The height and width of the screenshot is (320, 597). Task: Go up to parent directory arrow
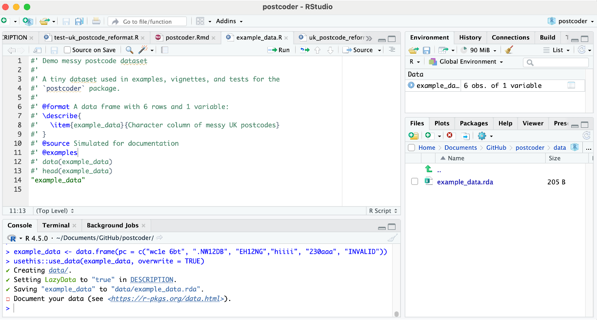pos(429,169)
